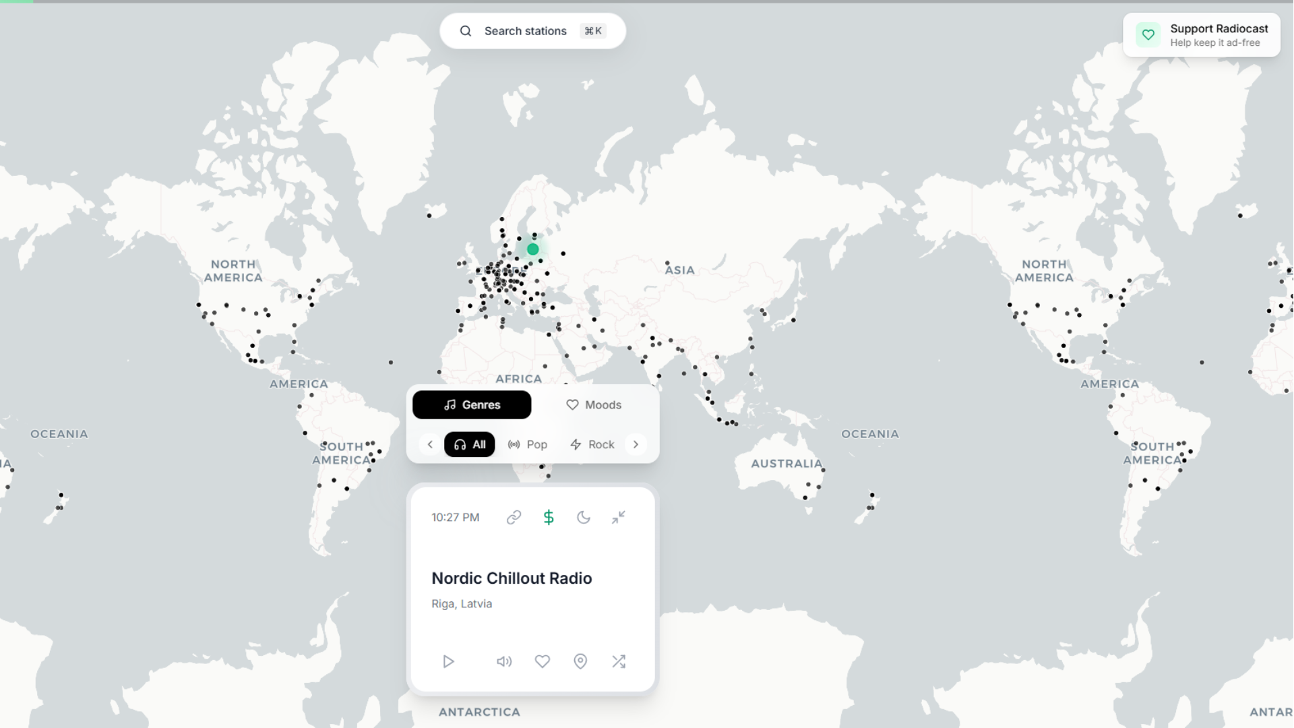1294x728 pixels.
Task: Click the green dollar sign icon
Action: click(x=549, y=517)
